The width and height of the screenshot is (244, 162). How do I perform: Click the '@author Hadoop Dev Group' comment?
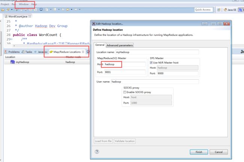43,26
